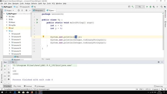167x94 pixels.
Task: Toggle the Project tool window side tab
Action: tap(2, 14)
